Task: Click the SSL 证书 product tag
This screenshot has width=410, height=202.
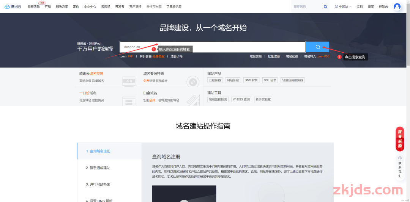Action: point(270,80)
